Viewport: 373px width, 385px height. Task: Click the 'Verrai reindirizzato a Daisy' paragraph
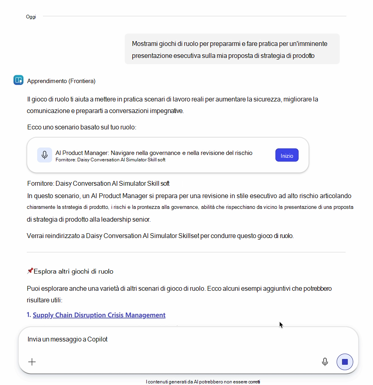160,236
